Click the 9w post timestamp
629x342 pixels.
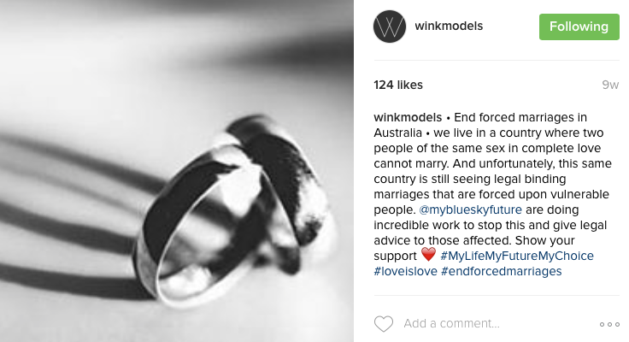click(x=610, y=85)
